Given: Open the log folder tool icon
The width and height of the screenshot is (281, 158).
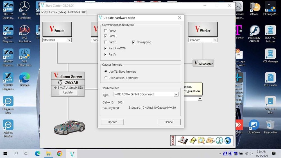Looking at the screenshot, I should point(210,141).
